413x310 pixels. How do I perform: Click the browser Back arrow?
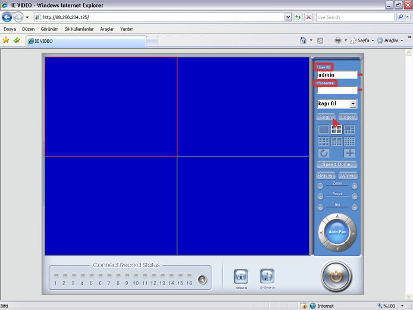(7, 17)
